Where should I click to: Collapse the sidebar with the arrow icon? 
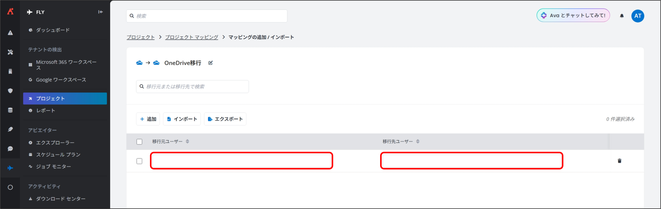pos(100,12)
